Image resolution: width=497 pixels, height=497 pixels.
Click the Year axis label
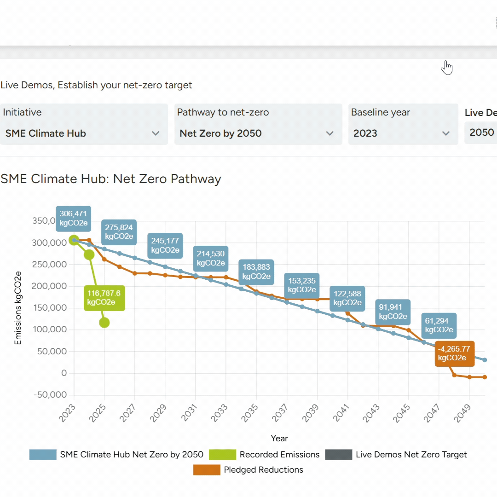coord(279,439)
